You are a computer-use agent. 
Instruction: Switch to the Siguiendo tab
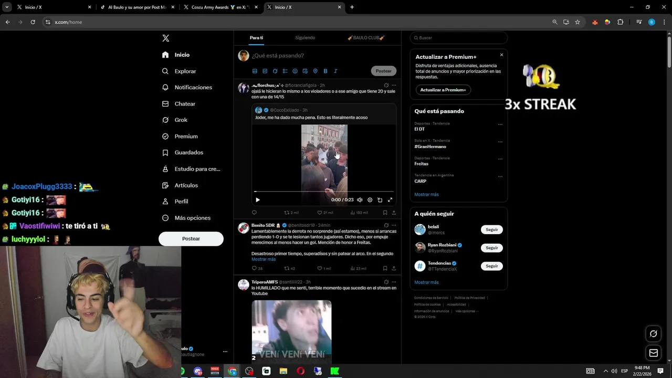pos(305,38)
